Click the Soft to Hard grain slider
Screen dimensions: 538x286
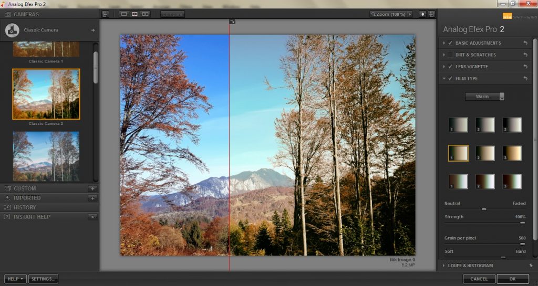point(485,257)
